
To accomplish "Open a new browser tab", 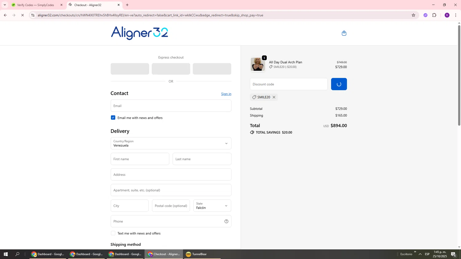I will 127,5.
